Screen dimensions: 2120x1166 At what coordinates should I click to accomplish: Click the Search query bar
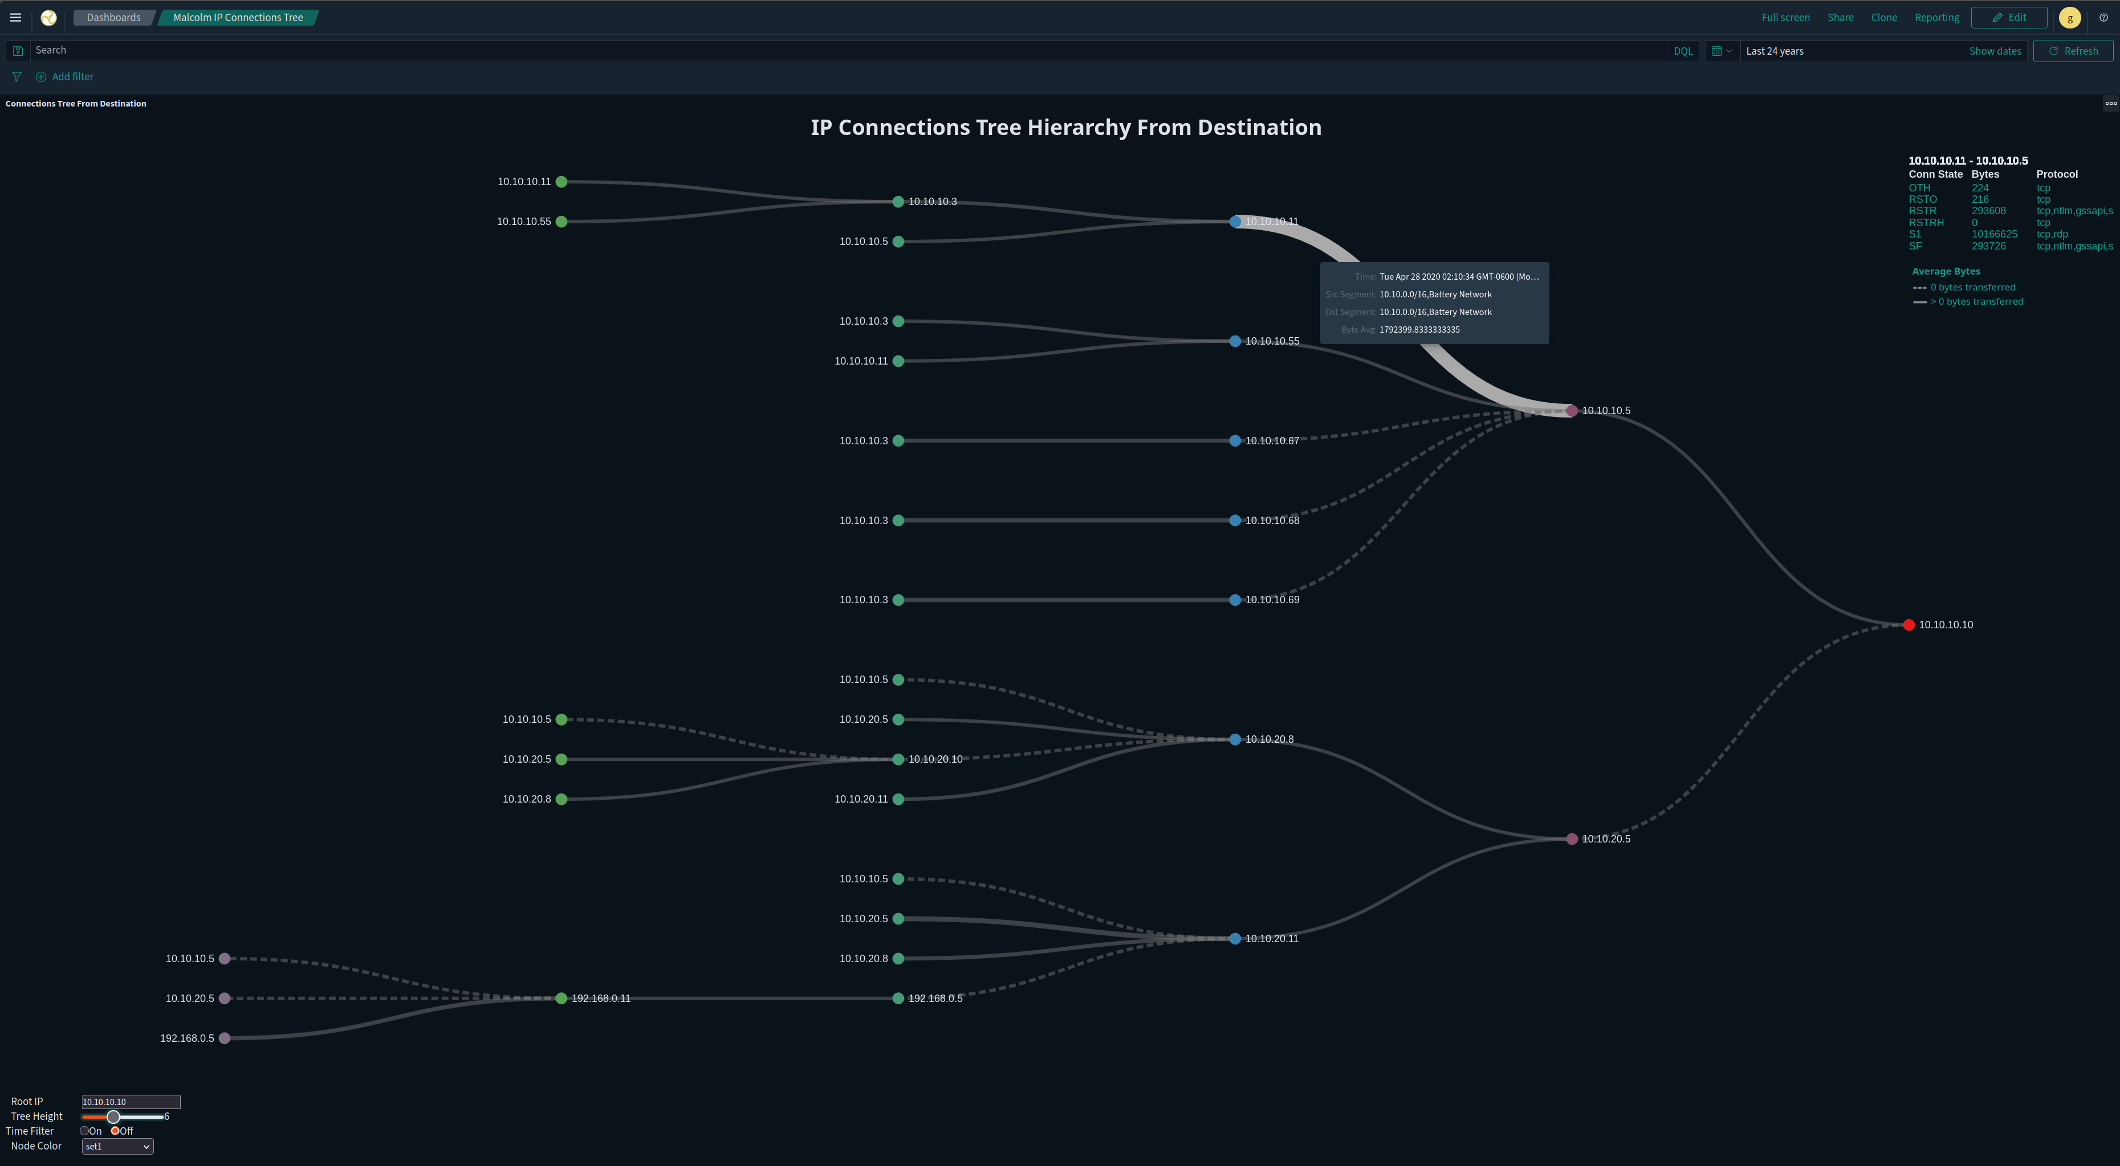(848, 50)
